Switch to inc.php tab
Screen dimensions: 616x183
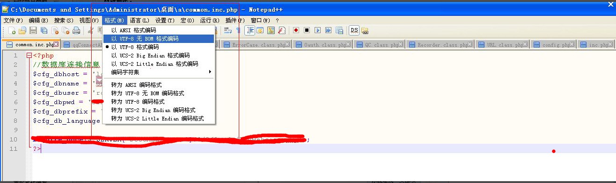tap(596, 45)
